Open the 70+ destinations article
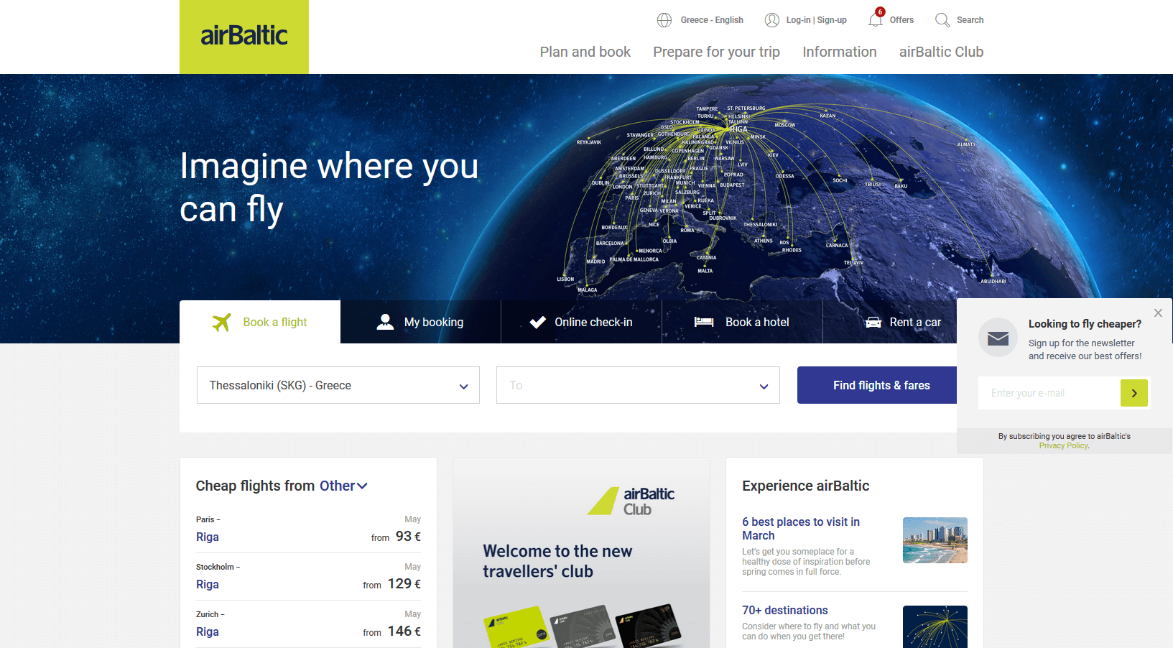1173x648 pixels. click(x=784, y=610)
